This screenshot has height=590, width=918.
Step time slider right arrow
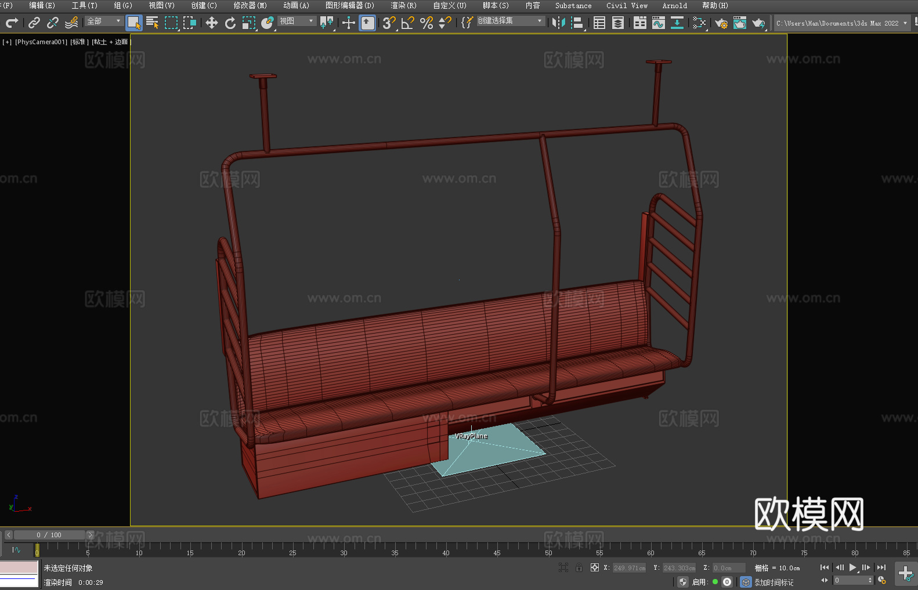click(x=90, y=535)
